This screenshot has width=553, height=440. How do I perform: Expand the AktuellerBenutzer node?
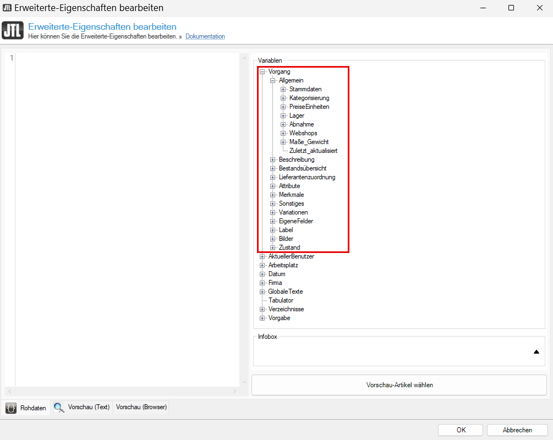(262, 256)
